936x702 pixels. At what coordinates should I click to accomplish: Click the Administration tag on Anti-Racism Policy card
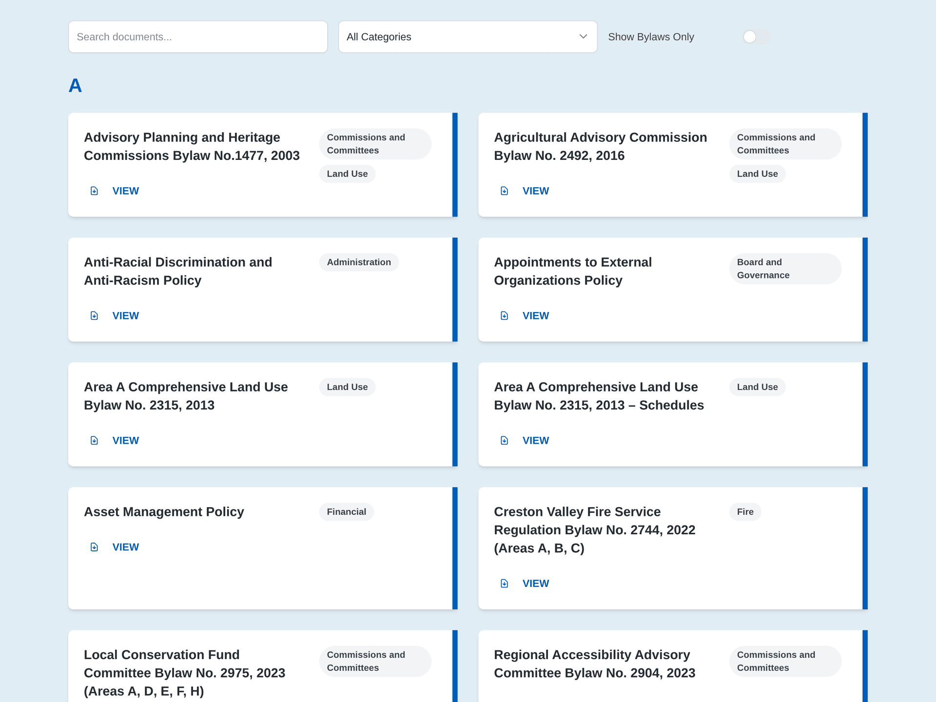pyautogui.click(x=359, y=262)
